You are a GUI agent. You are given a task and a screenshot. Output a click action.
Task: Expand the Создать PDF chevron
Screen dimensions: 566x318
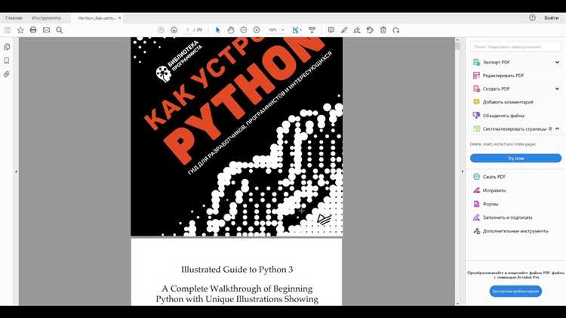(558, 88)
